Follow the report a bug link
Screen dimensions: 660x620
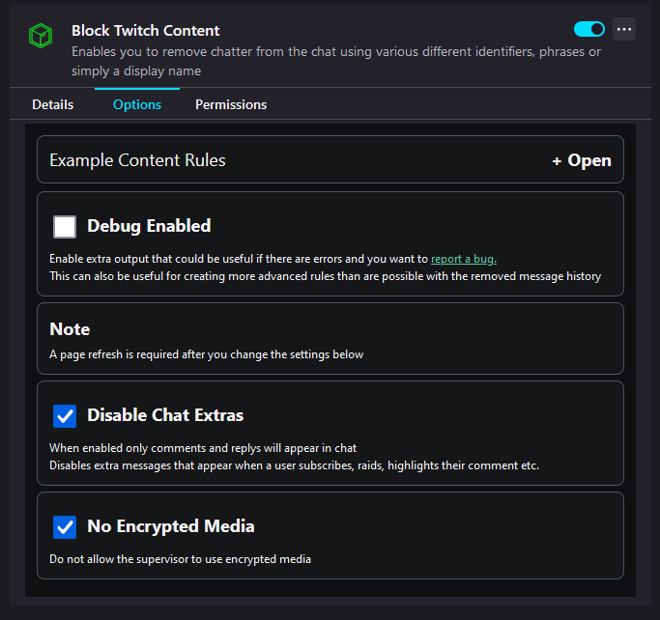(463, 259)
